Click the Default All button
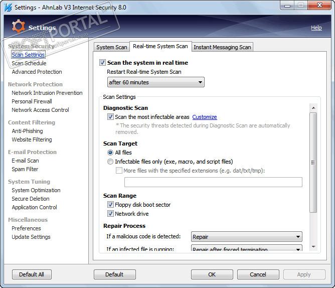 click(x=32, y=274)
